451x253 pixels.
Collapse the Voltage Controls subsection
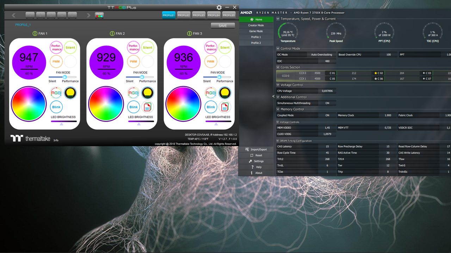pos(278,122)
